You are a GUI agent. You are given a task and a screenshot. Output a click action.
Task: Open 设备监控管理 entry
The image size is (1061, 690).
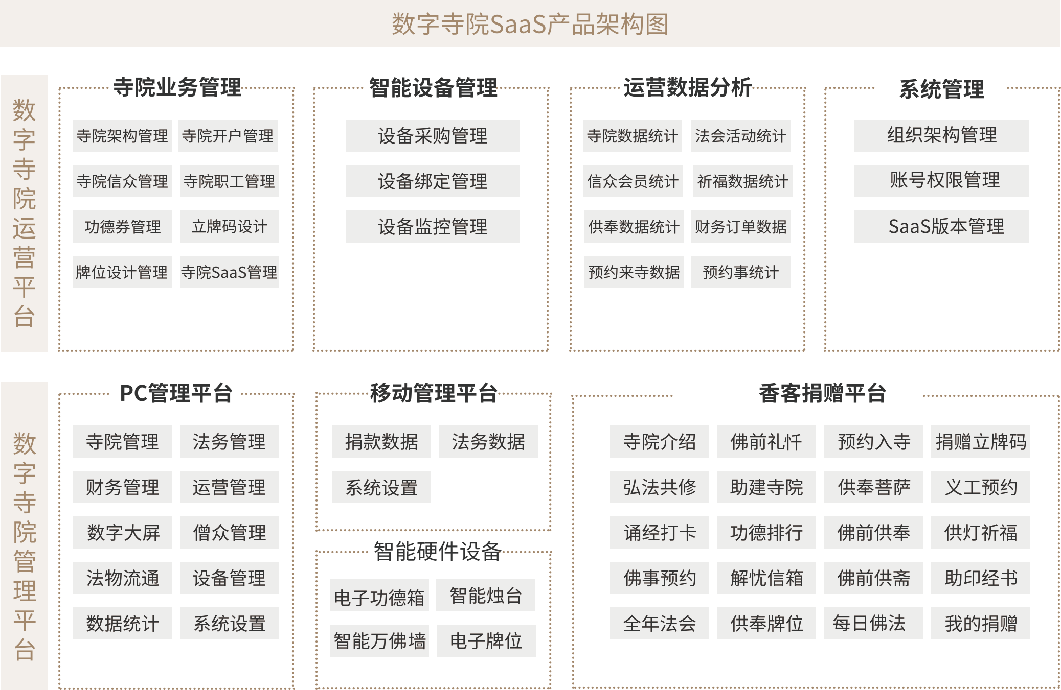tap(433, 227)
